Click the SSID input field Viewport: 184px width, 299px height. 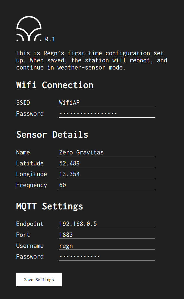(x=107, y=103)
